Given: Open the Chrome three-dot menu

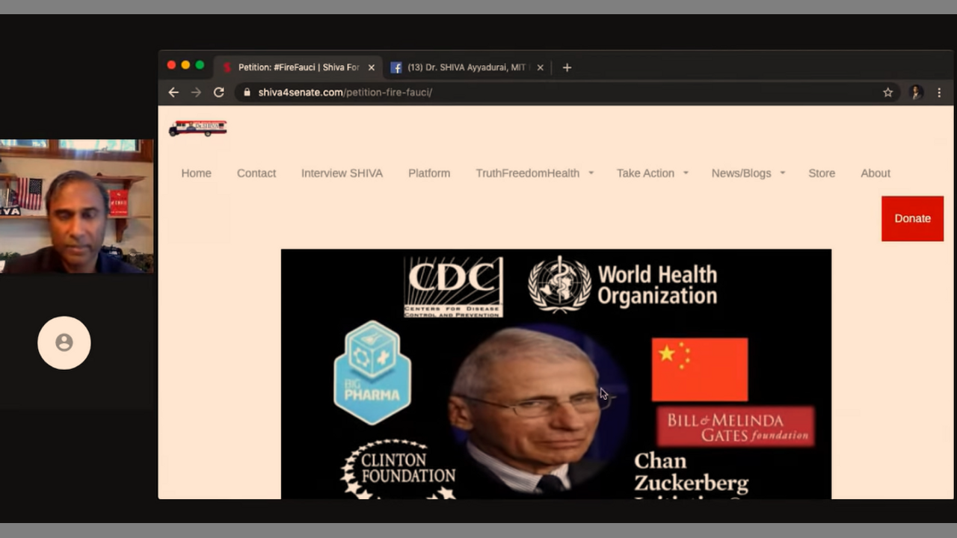Looking at the screenshot, I should pos(939,92).
